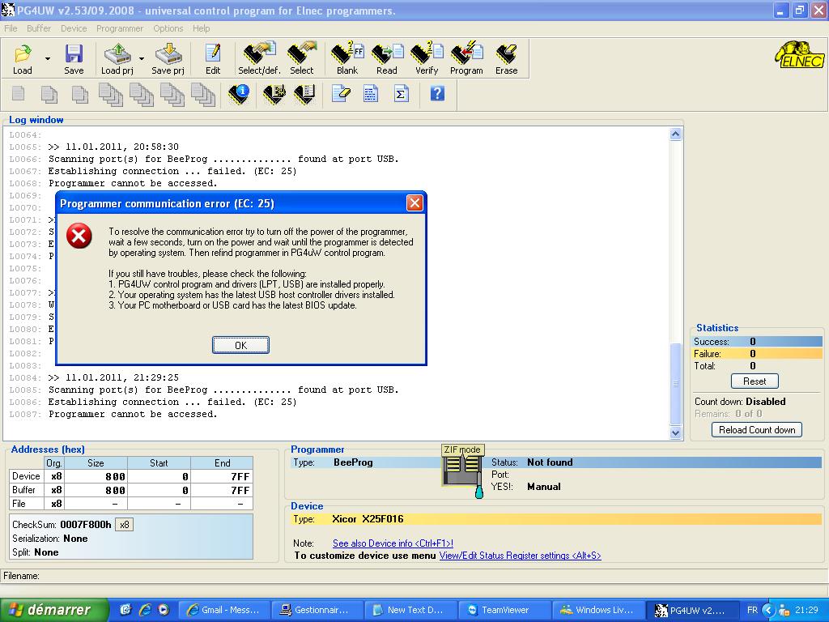Click the Device row Size cell '800'
The image size is (829, 622).
pos(96,476)
